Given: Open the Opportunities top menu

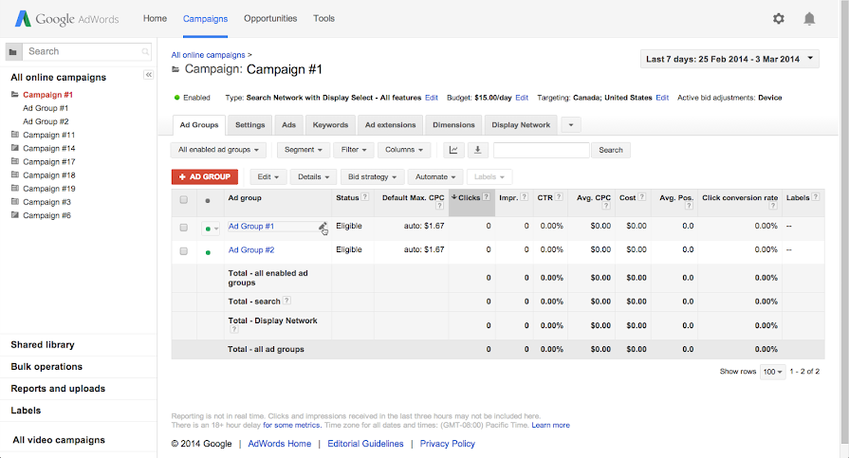Looking at the screenshot, I should (270, 18).
